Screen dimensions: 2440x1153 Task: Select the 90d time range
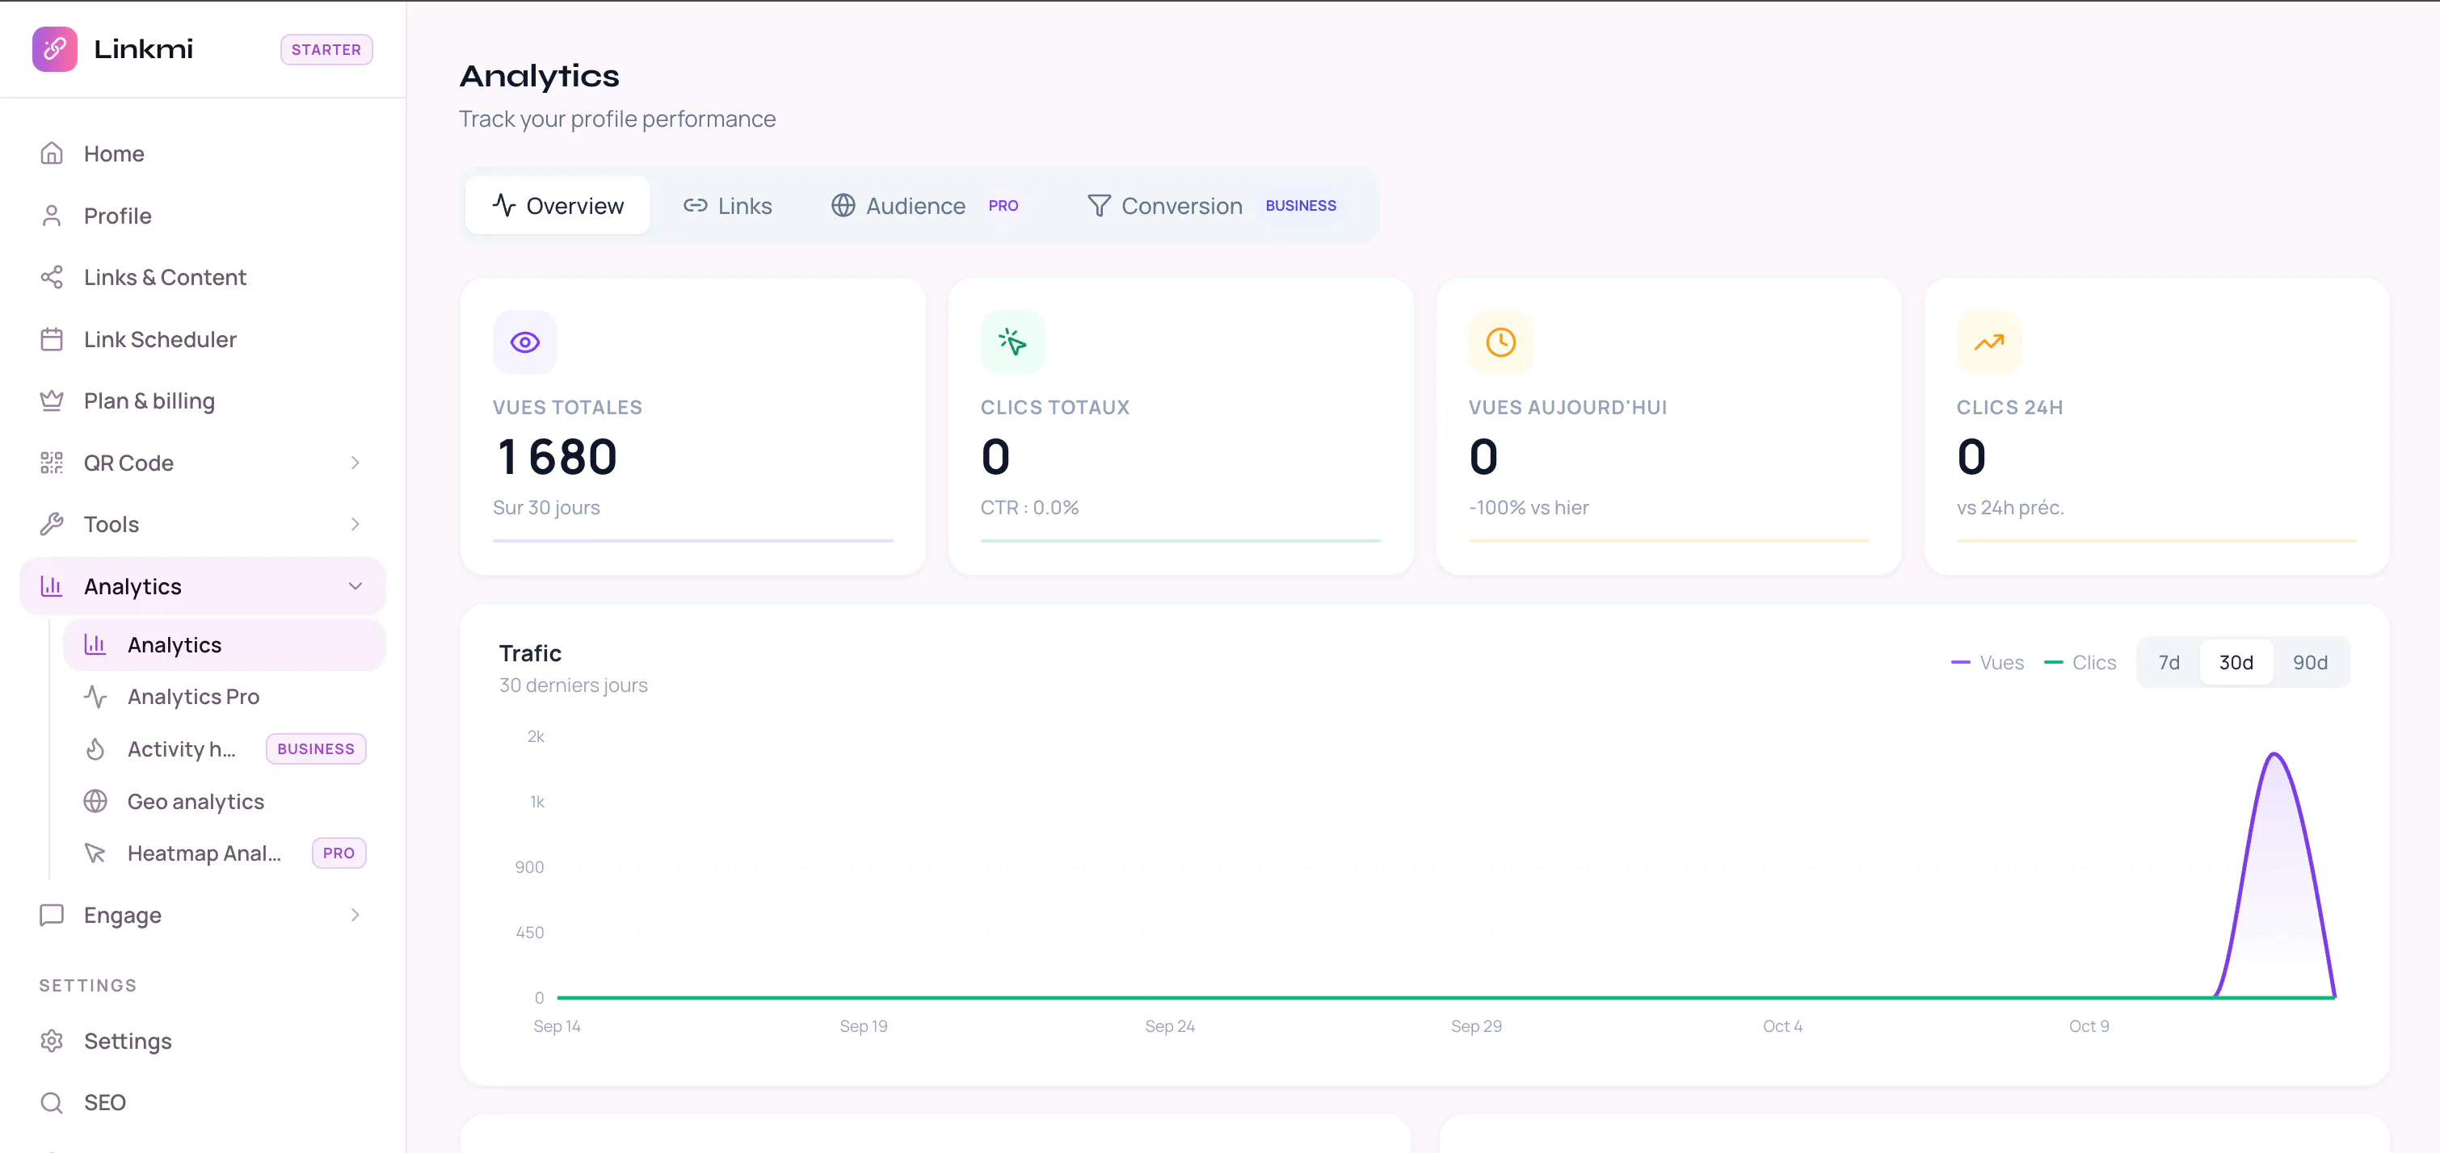(x=2309, y=663)
